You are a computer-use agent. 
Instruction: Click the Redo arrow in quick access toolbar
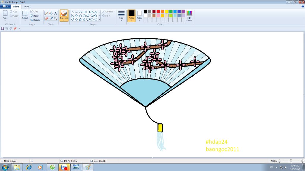(x=11, y=28)
